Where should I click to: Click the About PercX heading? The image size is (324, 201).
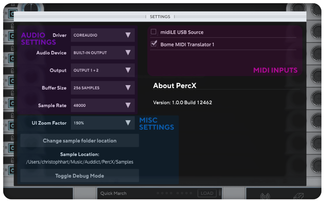(175, 86)
